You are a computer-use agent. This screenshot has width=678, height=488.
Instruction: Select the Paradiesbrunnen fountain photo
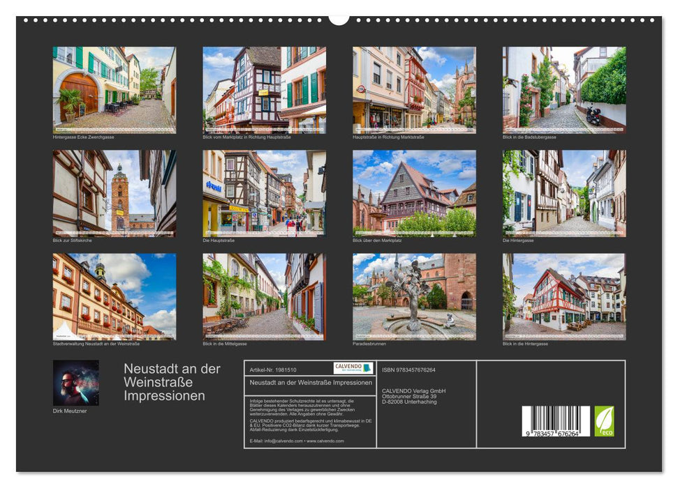pos(414,296)
